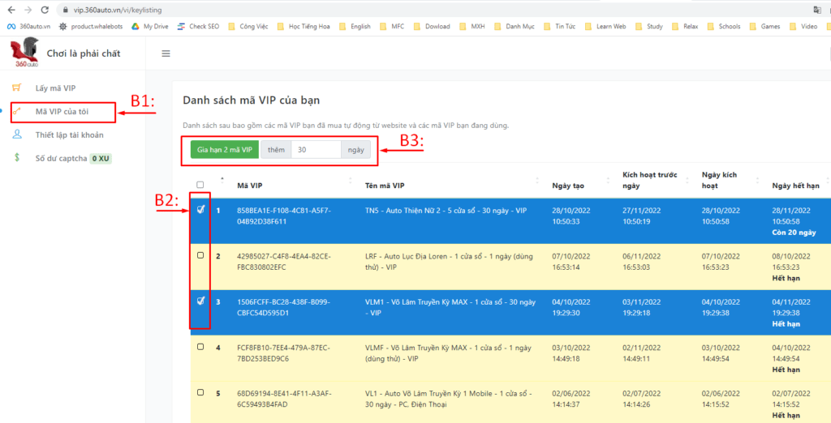This screenshot has width=831, height=423.
Task: Click key code 858BEA1E-F108-4C81-A5F7-04B92D38F611
Action: pyautogui.click(x=284, y=216)
